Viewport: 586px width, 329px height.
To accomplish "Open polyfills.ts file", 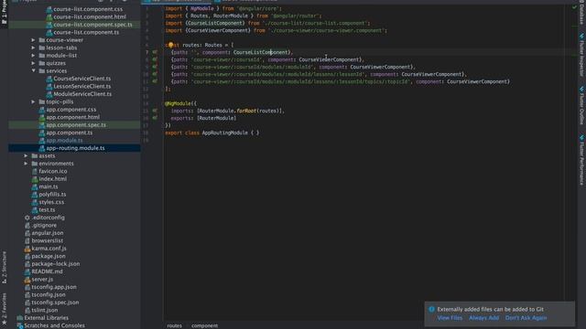I will click(x=52, y=195).
